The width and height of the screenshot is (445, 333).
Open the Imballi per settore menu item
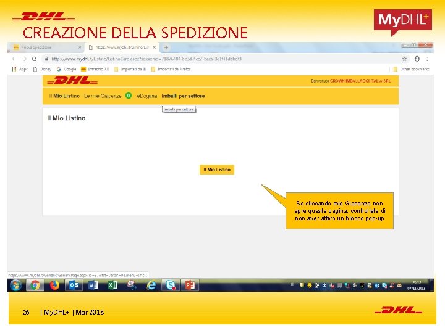pos(183,96)
